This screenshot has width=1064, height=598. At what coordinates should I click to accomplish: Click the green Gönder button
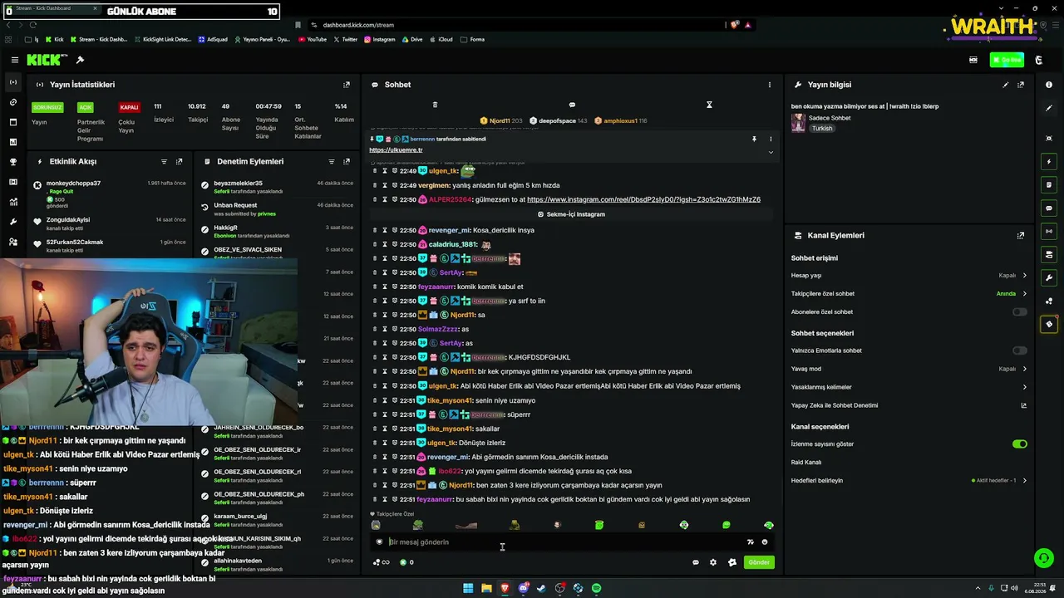[759, 562]
